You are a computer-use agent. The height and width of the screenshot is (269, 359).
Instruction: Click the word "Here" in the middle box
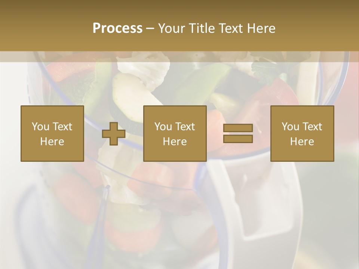point(175,142)
